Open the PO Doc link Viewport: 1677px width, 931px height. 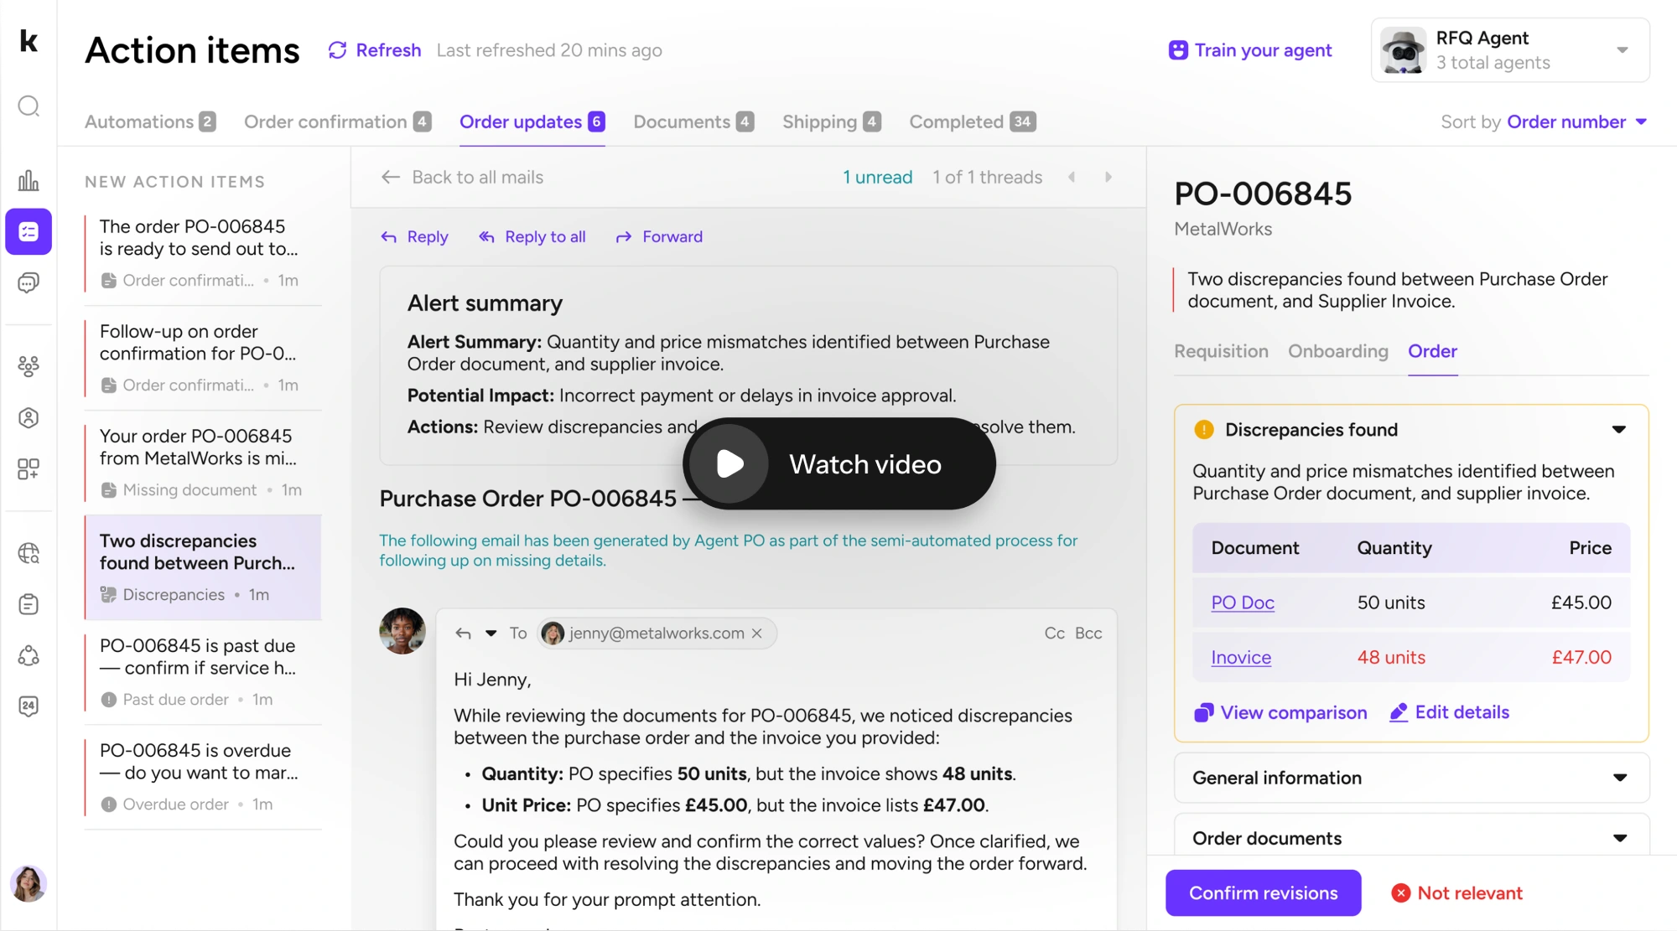click(1242, 603)
